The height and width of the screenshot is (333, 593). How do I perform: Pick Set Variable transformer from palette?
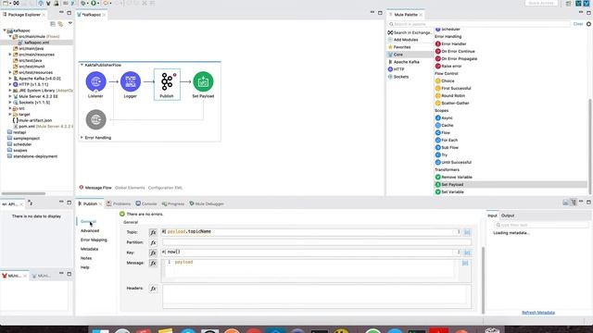[x=449, y=191]
